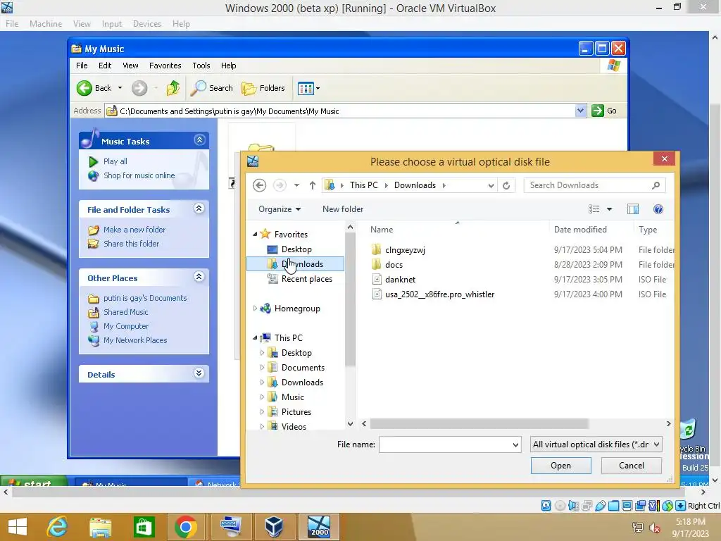The image size is (721, 541).
Task: Click the file dialog back arrow
Action: (x=259, y=185)
